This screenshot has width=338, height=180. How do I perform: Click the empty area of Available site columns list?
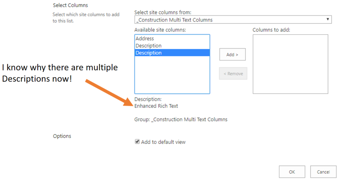(172, 75)
